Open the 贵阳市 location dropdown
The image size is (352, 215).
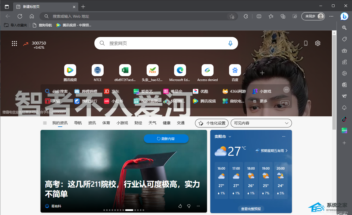pos(223,136)
